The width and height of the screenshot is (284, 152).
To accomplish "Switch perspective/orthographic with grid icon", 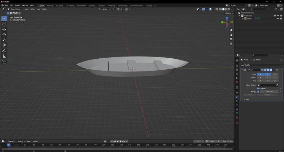I will 231,43.
